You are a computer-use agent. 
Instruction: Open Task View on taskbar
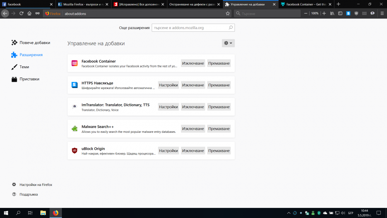(x=30, y=213)
